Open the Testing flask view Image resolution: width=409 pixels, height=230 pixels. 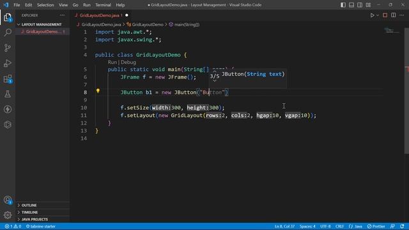(x=8, y=94)
